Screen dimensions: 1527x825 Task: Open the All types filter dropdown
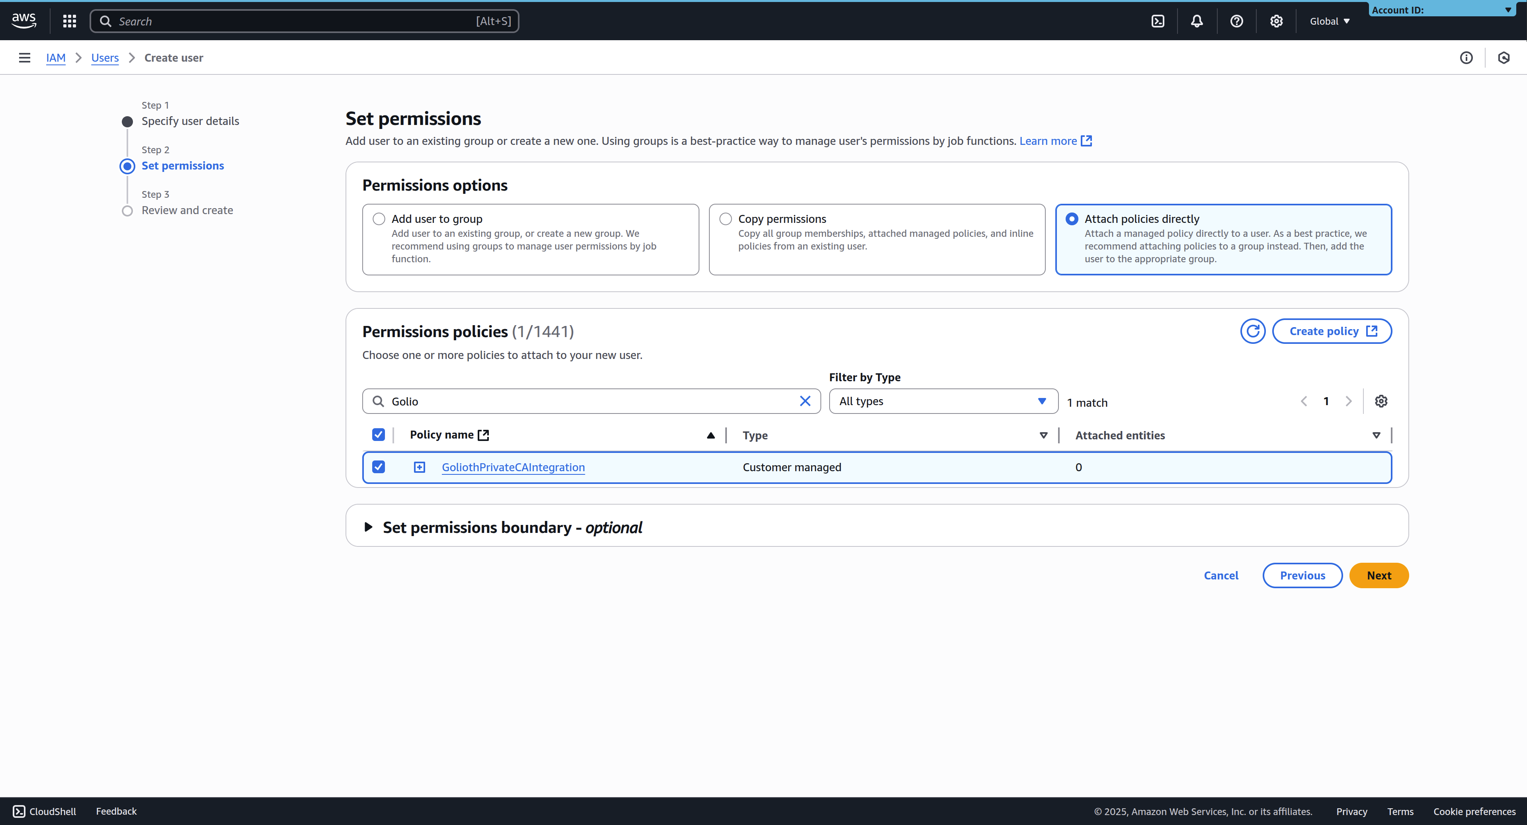[x=943, y=401]
